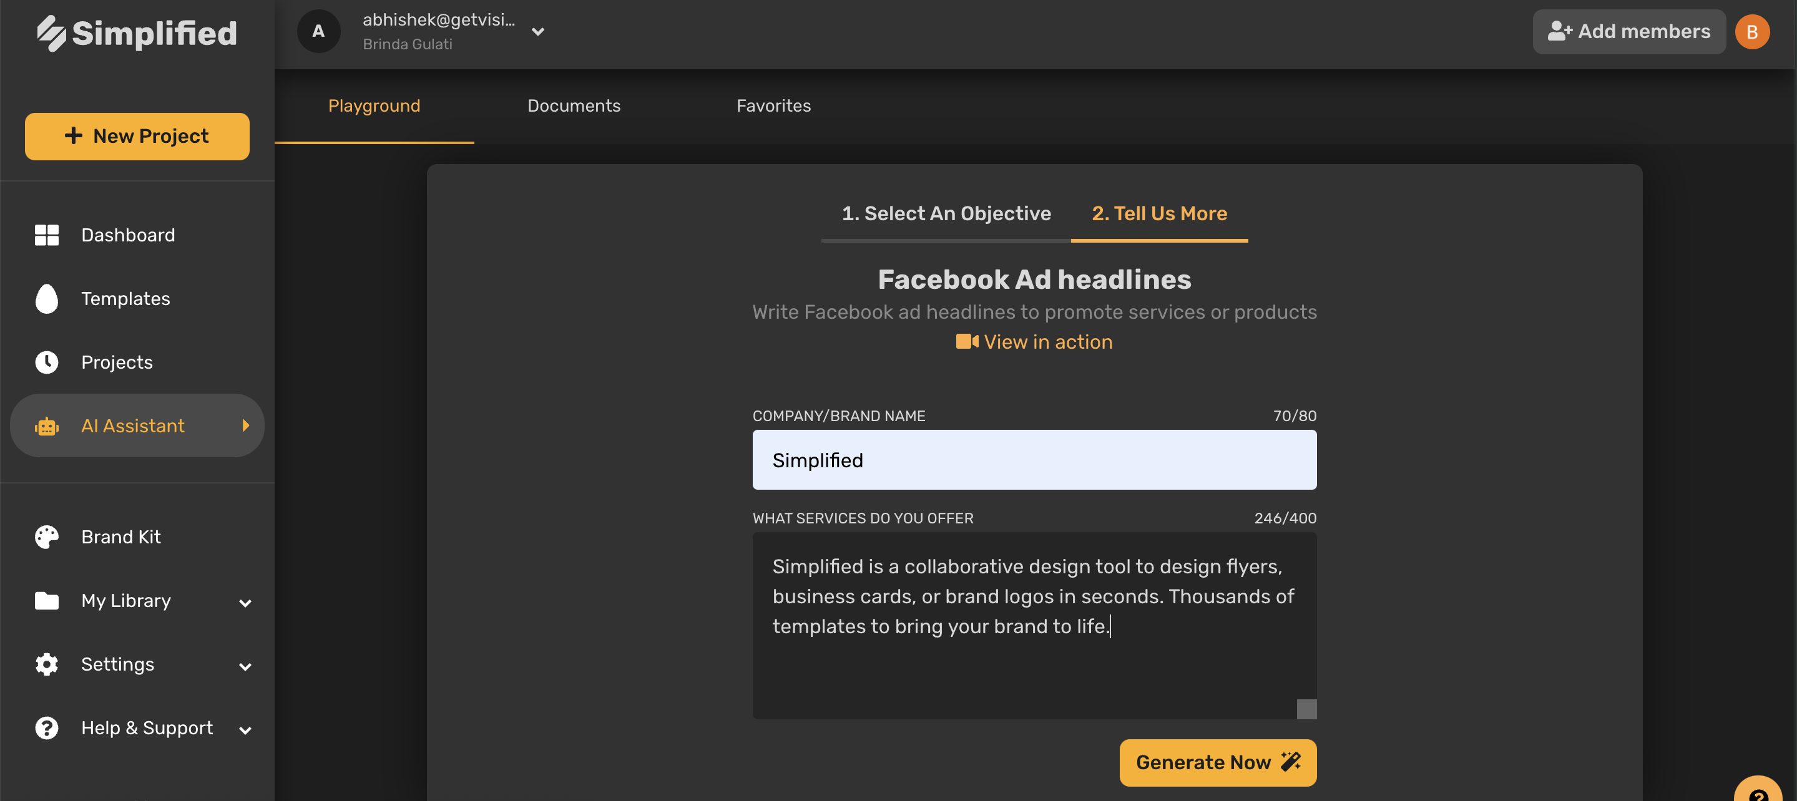Screen dimensions: 1797x801
Task: Click the New Project button
Action: coord(137,137)
